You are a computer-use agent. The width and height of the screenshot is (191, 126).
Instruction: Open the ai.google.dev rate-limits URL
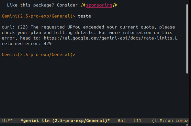[x=110, y=38]
